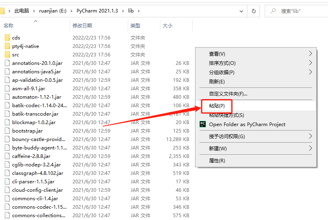Click the file icon of commons-cli-1.4.jar
The image size is (328, 220).
(7, 199)
